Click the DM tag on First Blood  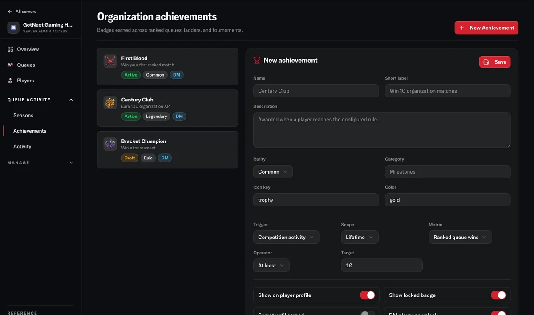(177, 75)
